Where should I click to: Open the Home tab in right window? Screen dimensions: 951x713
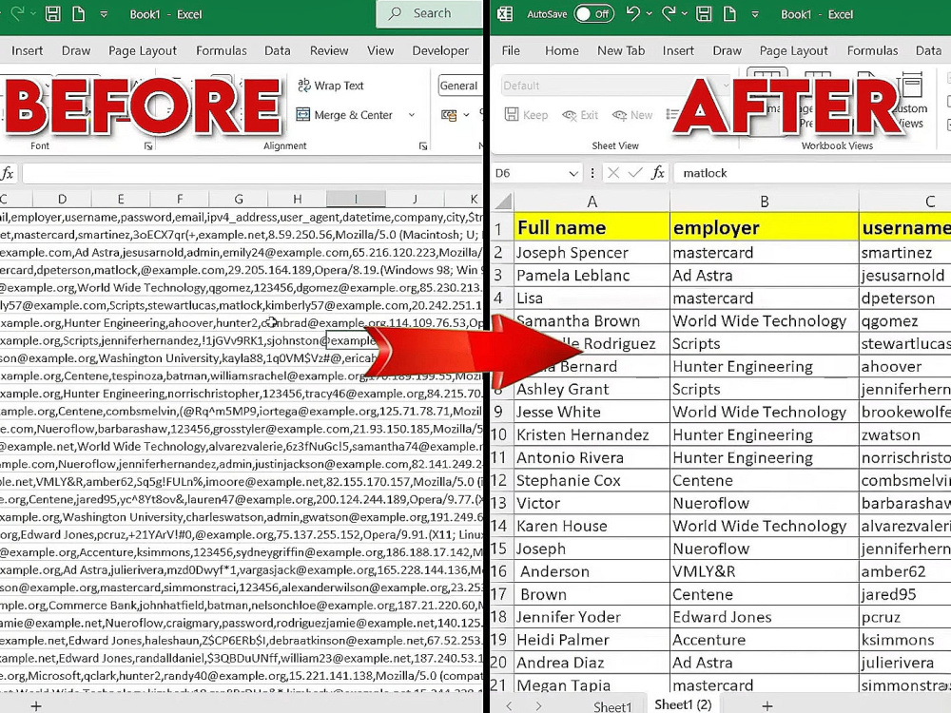pyautogui.click(x=562, y=51)
